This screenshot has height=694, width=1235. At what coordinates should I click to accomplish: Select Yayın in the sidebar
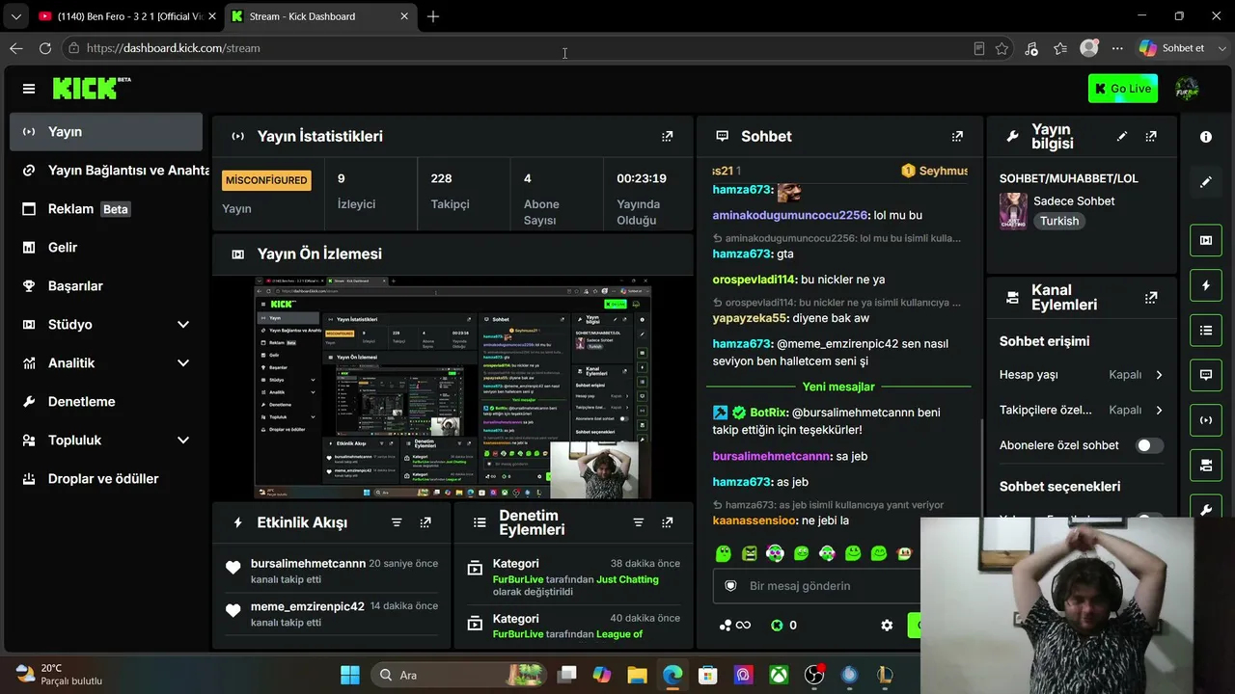click(106, 132)
